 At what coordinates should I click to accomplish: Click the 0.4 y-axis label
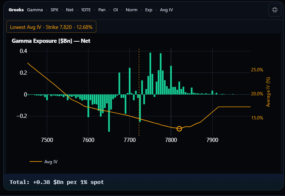click(x=23, y=51)
